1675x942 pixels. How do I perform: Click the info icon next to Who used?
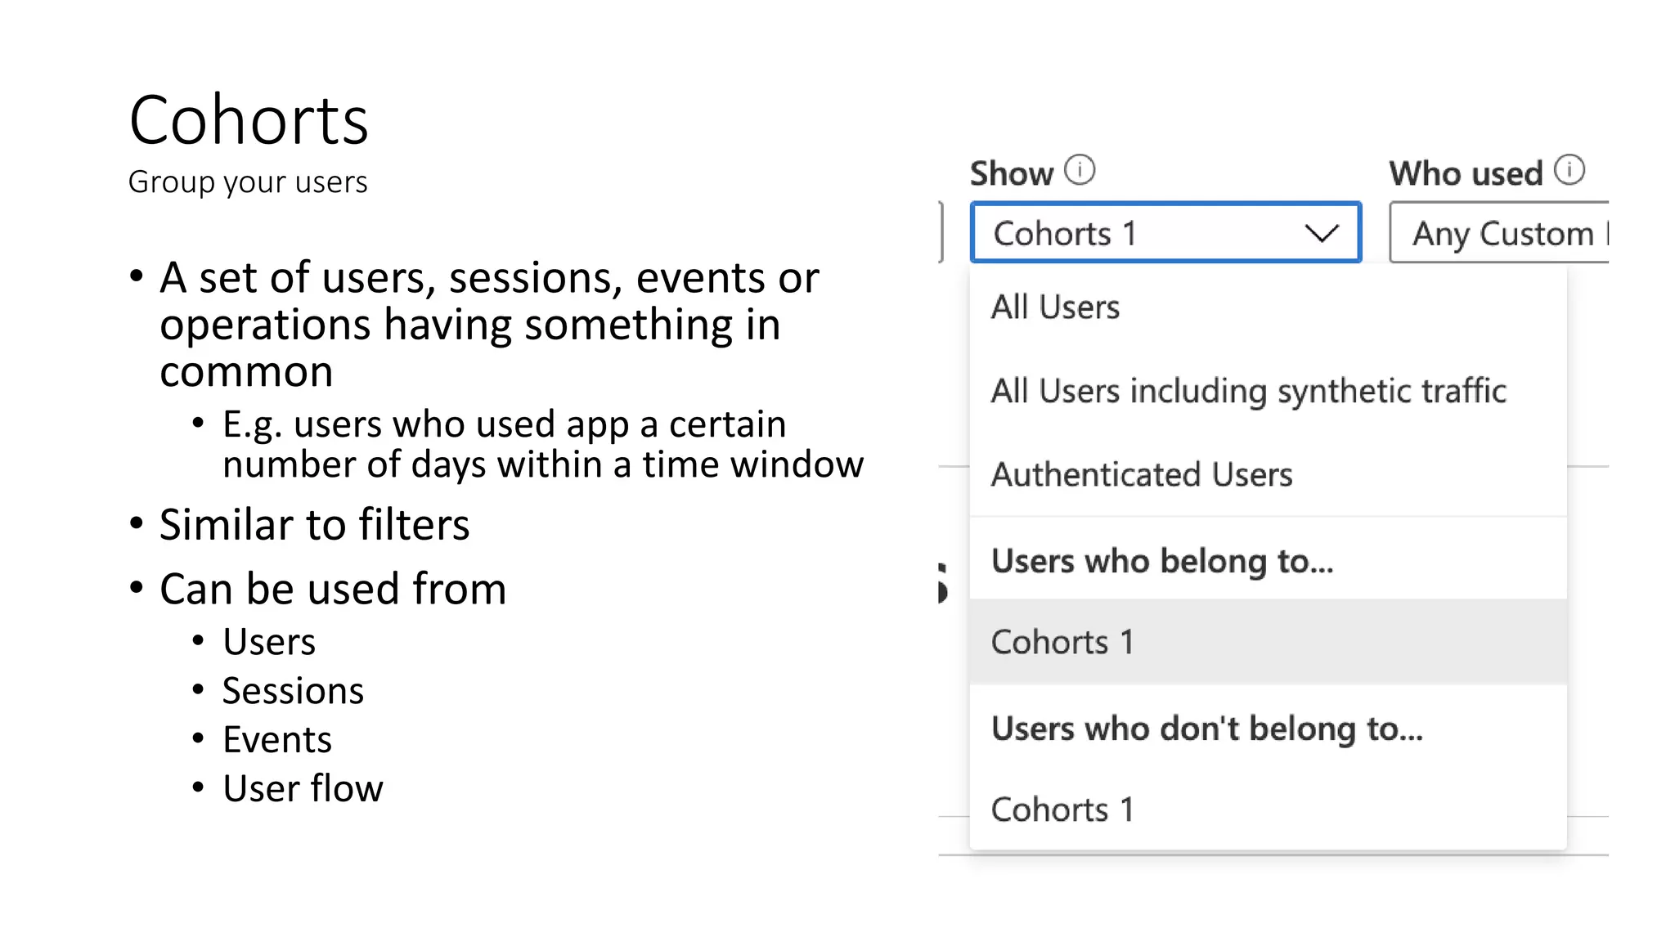tap(1569, 170)
